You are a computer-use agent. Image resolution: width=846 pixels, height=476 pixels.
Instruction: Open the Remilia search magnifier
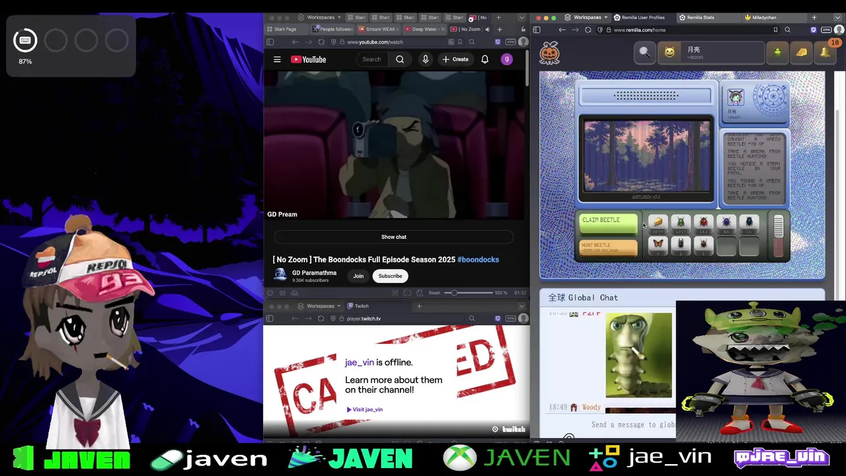(644, 52)
